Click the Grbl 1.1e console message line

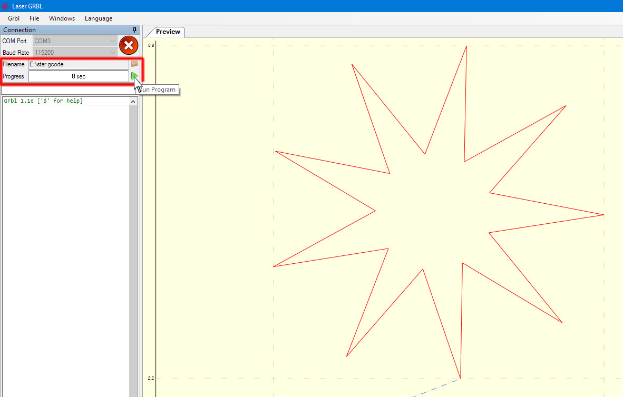tap(43, 101)
